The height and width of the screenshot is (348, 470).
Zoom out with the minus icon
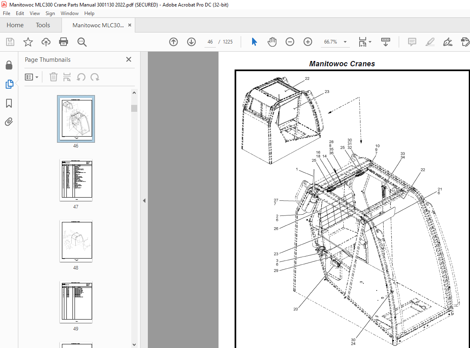[x=290, y=42]
